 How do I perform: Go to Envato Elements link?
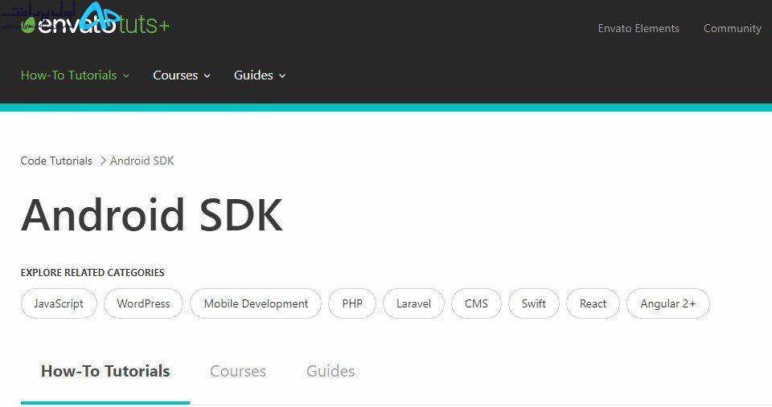pos(639,29)
